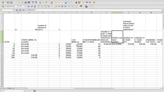This screenshot has height=92, width=164.
Task: Expand the background color palette arrow
Action: pos(84,6)
